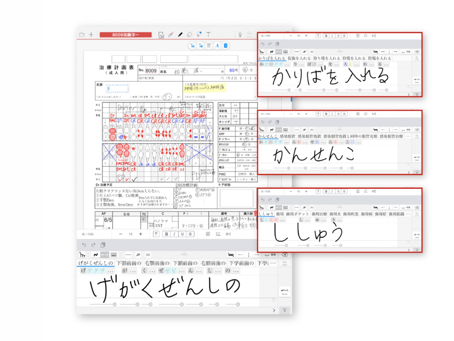
Task: Click the 主訴 text field on the form
Action: click(x=118, y=89)
